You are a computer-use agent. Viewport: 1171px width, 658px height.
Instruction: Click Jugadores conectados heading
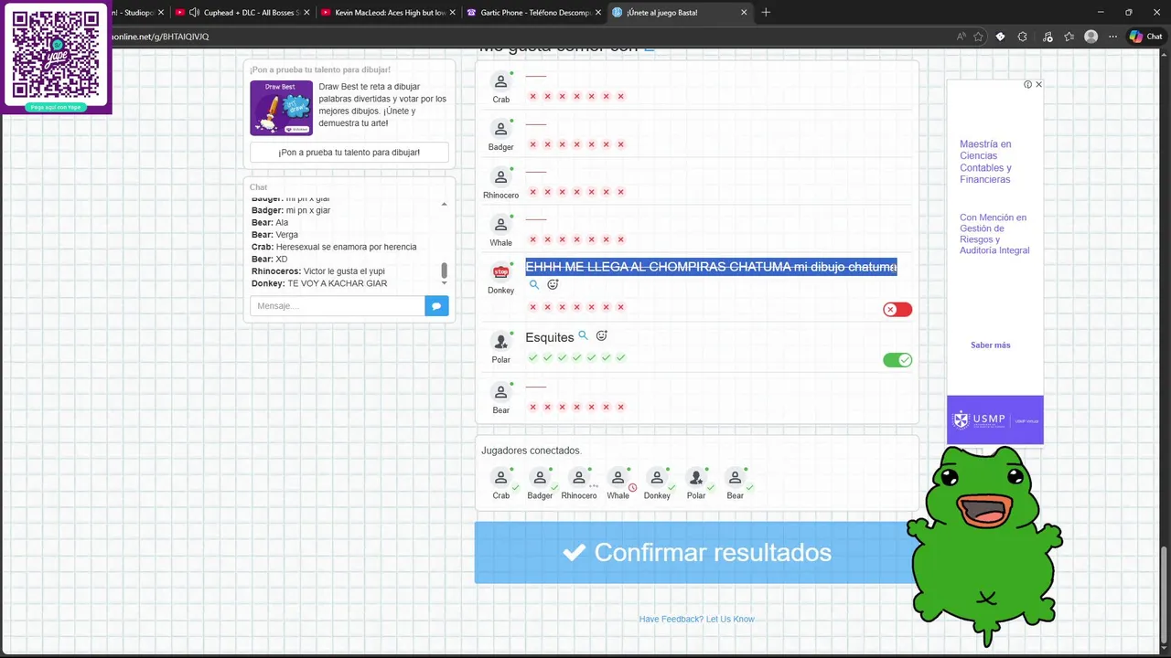[532, 451]
